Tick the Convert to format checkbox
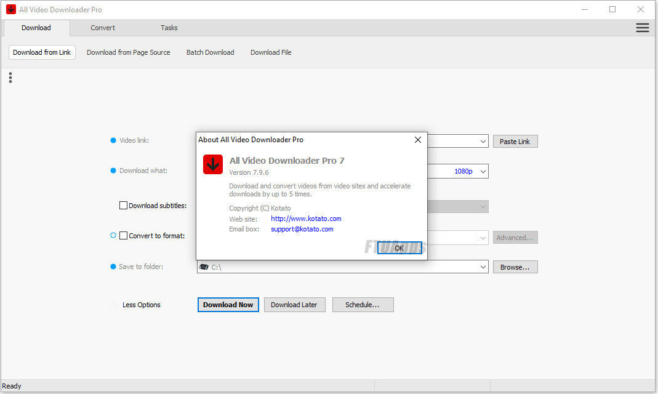Image resolution: width=658 pixels, height=394 pixels. pos(123,236)
